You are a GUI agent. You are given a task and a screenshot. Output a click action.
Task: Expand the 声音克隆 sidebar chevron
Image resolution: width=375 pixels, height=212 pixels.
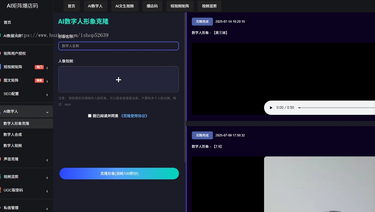(47, 160)
